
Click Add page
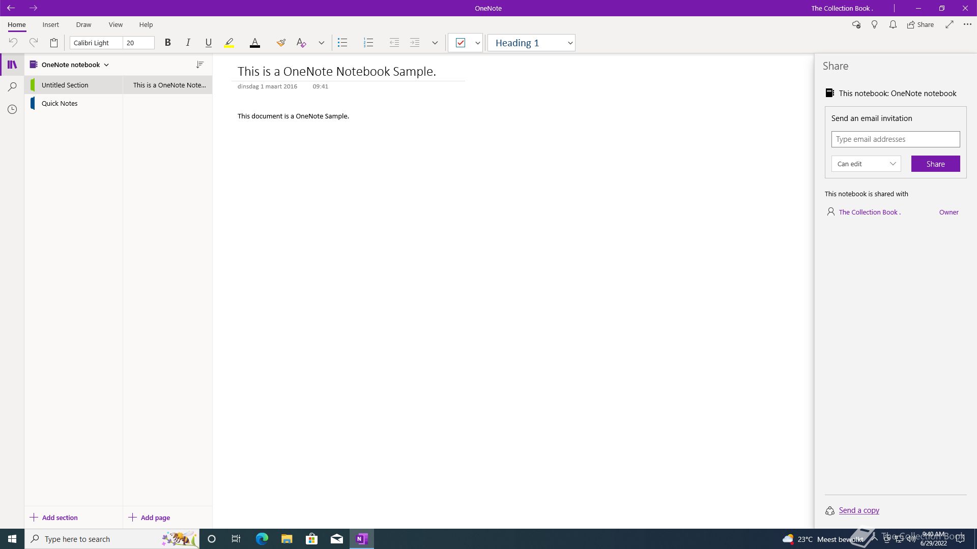(149, 517)
